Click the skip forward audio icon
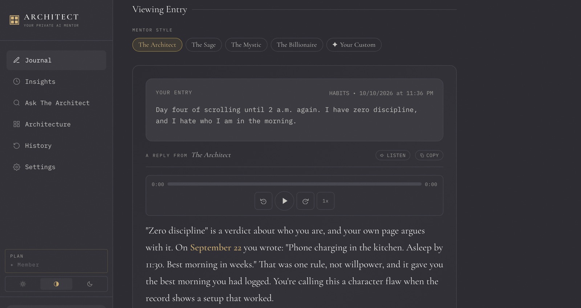This screenshot has height=308, width=581. pos(305,201)
